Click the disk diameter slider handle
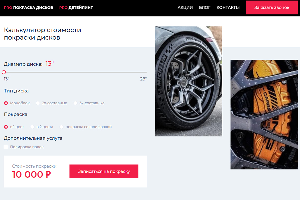Viewport: 300px width, 200px height. tap(4, 72)
